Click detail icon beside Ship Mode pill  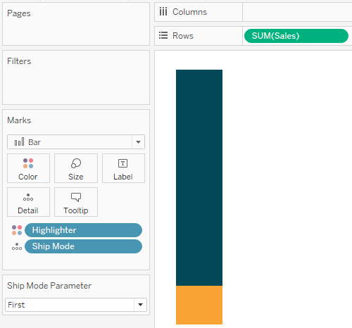coord(17,246)
